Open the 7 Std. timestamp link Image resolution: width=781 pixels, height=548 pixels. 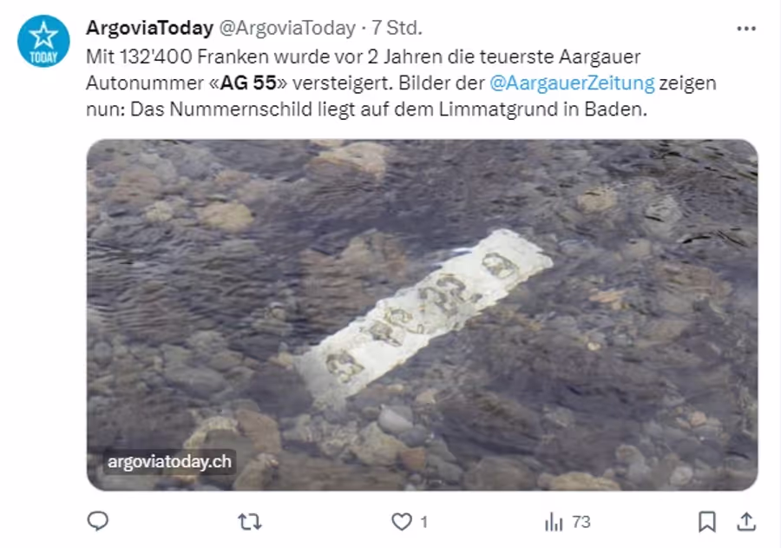pos(397,28)
